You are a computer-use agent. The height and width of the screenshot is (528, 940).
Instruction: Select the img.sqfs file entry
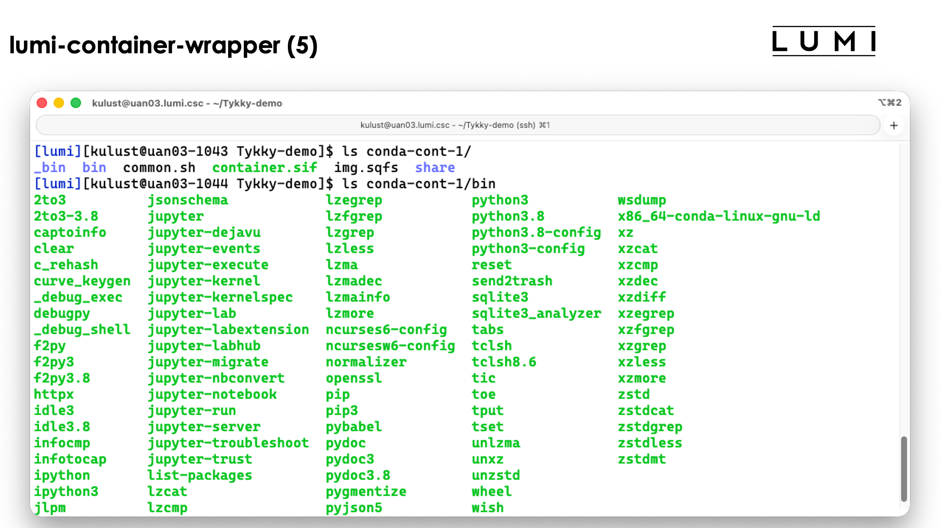[x=366, y=167]
